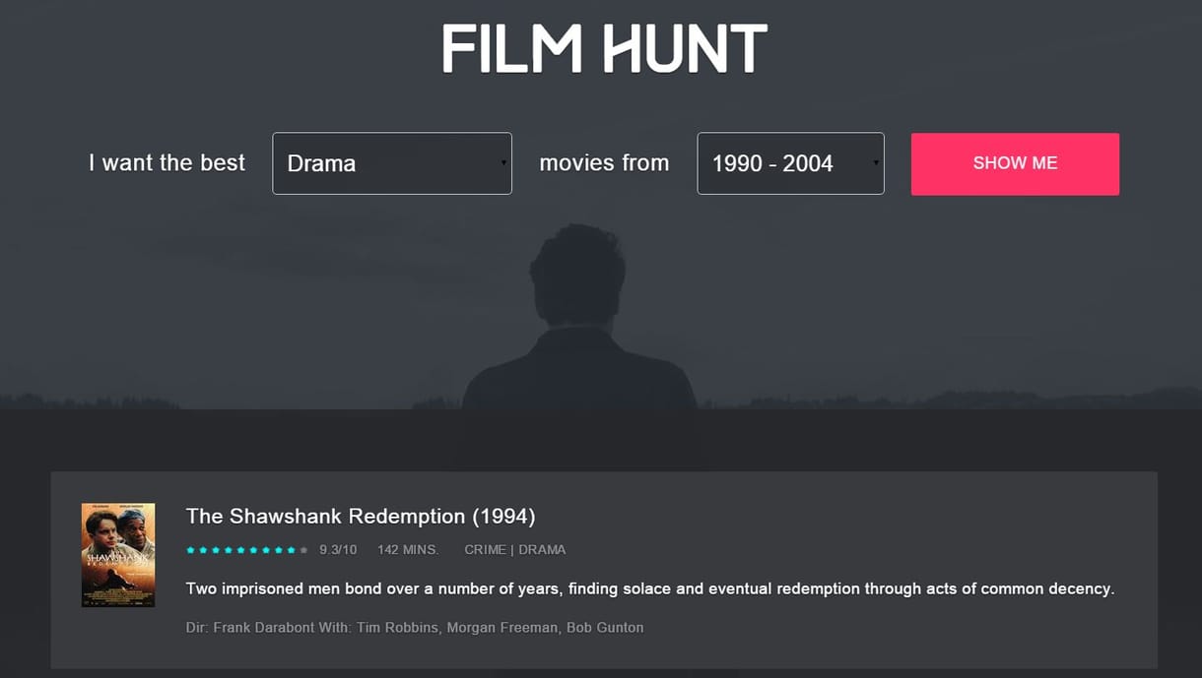The image size is (1202, 678).
Task: Click the 9.3/10 rating score
Action: (x=338, y=550)
